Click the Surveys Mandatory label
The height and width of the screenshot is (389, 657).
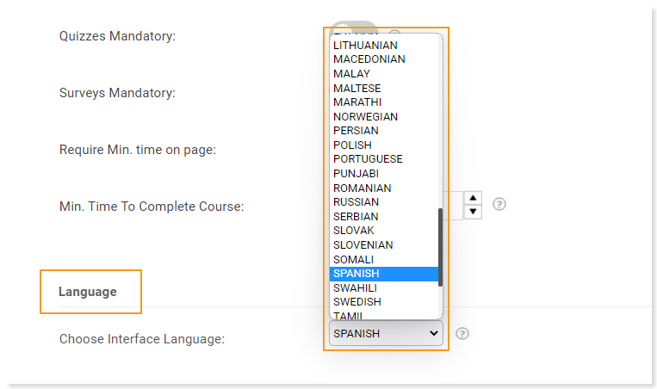point(117,93)
